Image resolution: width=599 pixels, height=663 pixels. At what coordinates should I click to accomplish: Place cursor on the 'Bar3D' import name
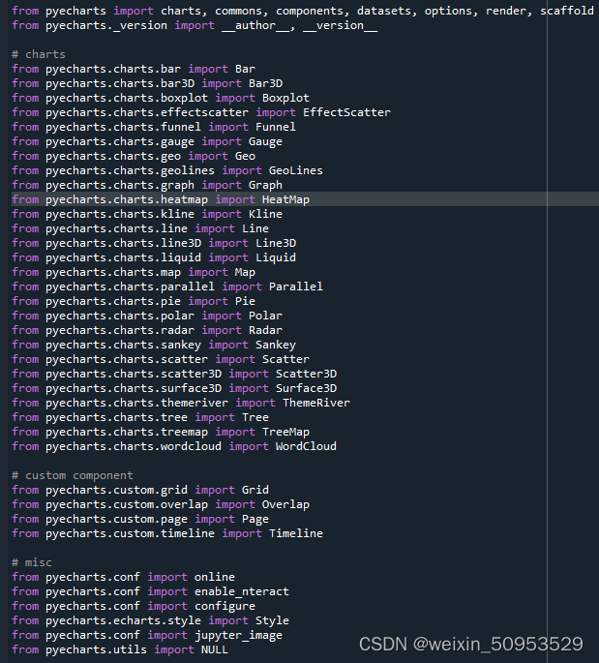tap(265, 83)
